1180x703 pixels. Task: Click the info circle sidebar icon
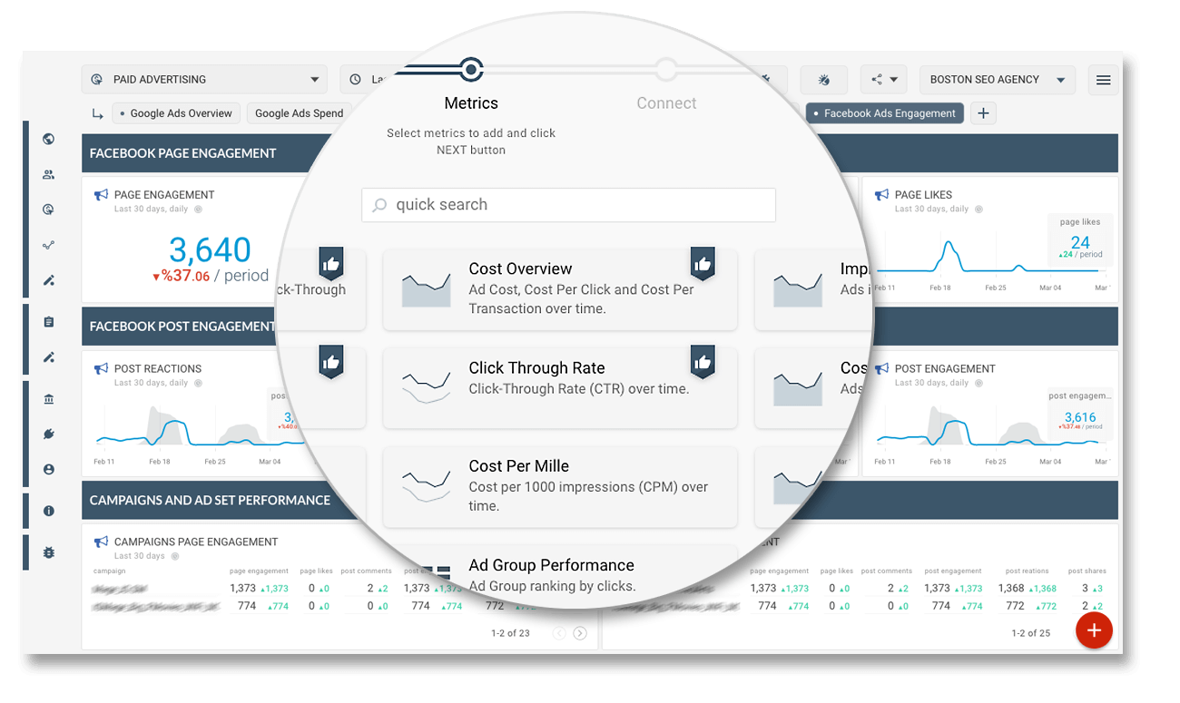pyautogui.click(x=49, y=511)
